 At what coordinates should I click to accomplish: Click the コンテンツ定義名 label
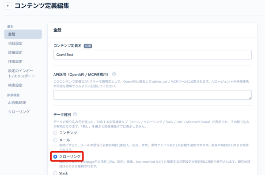click(68, 46)
